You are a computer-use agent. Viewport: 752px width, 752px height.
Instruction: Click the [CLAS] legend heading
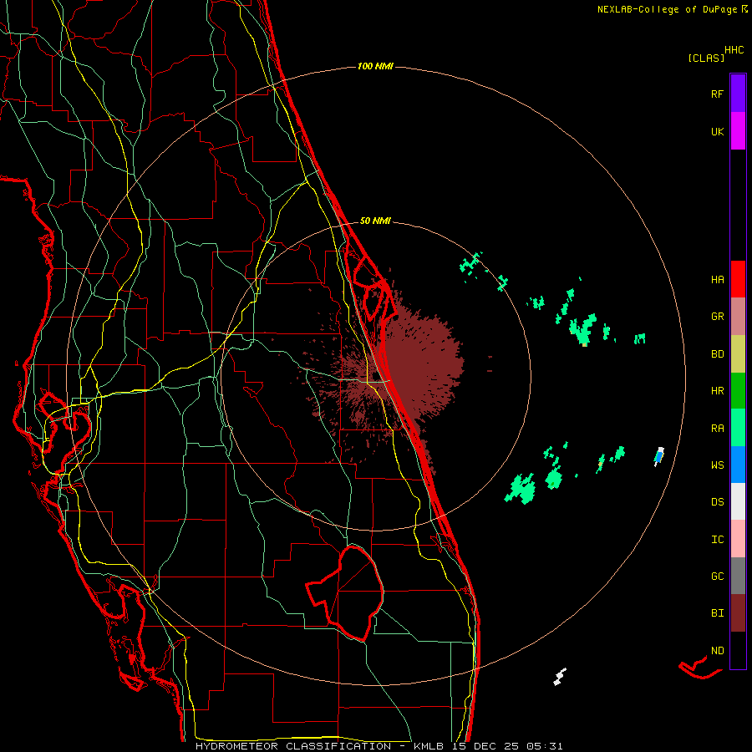pyautogui.click(x=706, y=58)
